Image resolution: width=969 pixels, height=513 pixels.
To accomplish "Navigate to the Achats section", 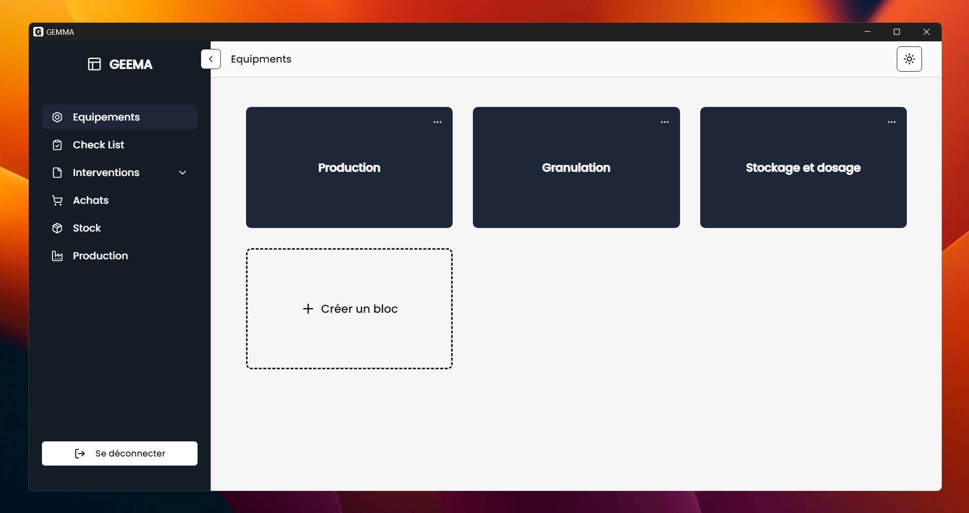I will click(91, 200).
